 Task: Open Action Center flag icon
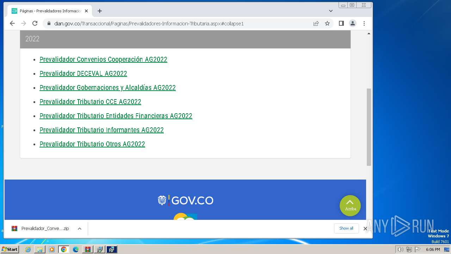pyautogui.click(x=418, y=249)
